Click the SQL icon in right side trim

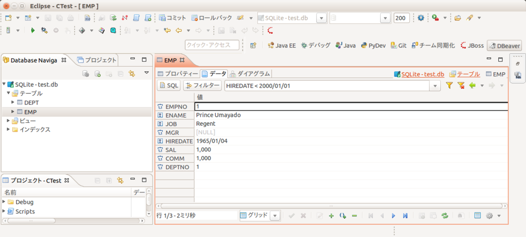518,75
